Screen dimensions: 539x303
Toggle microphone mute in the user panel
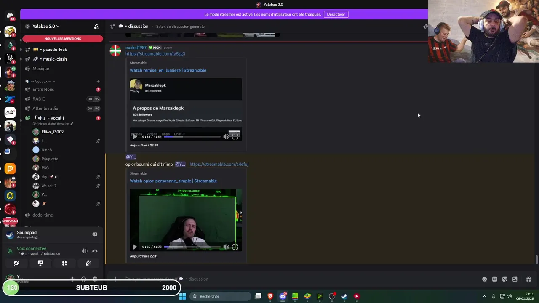pyautogui.click(x=72, y=279)
